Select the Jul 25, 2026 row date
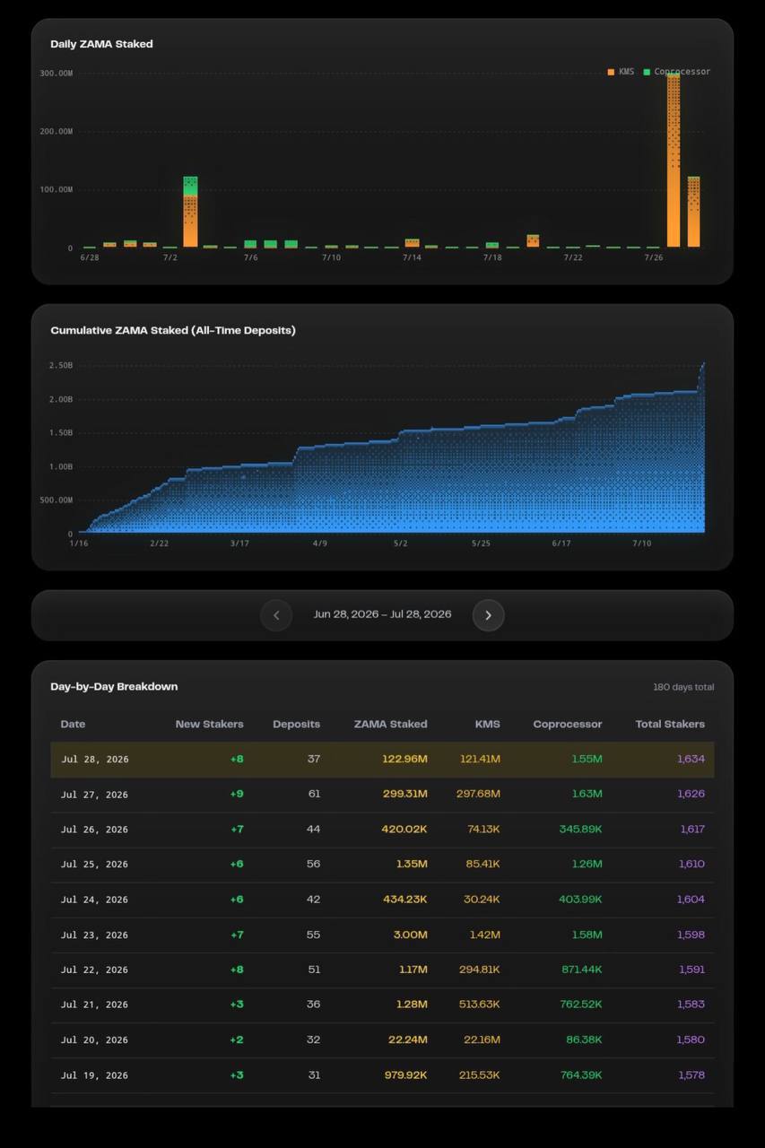 click(95, 865)
